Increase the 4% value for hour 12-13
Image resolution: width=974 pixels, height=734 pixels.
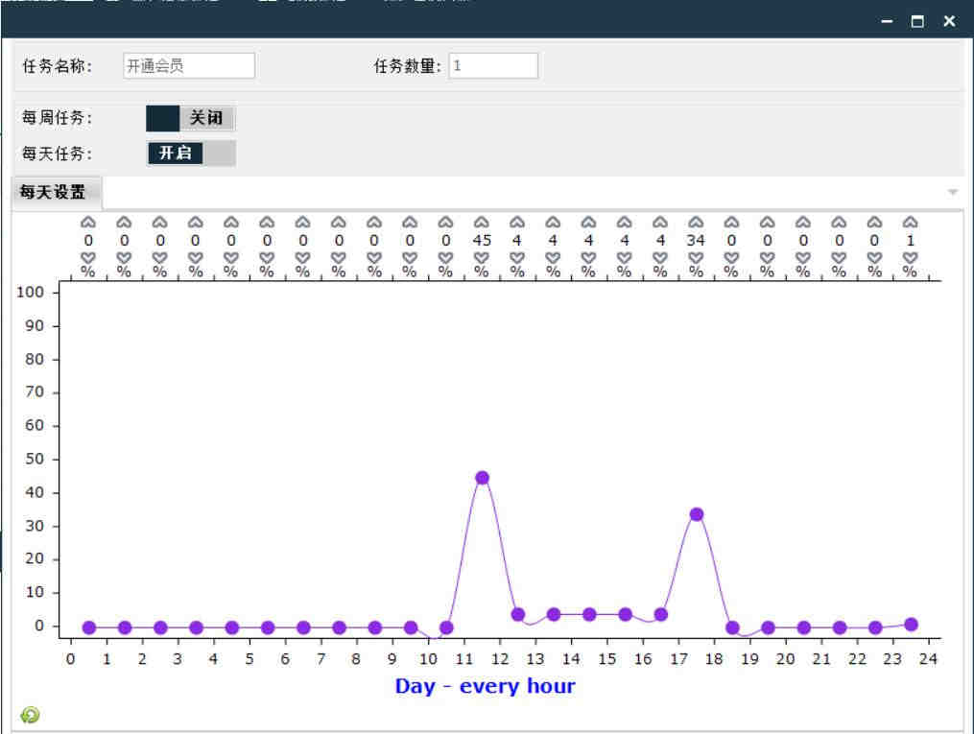517,222
